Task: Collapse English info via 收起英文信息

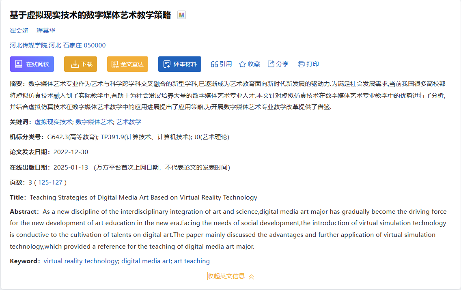Action: point(226,276)
